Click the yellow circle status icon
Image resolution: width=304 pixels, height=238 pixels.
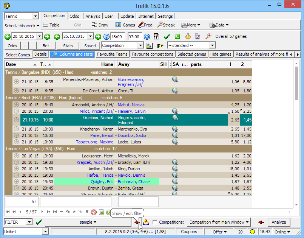point(252,232)
